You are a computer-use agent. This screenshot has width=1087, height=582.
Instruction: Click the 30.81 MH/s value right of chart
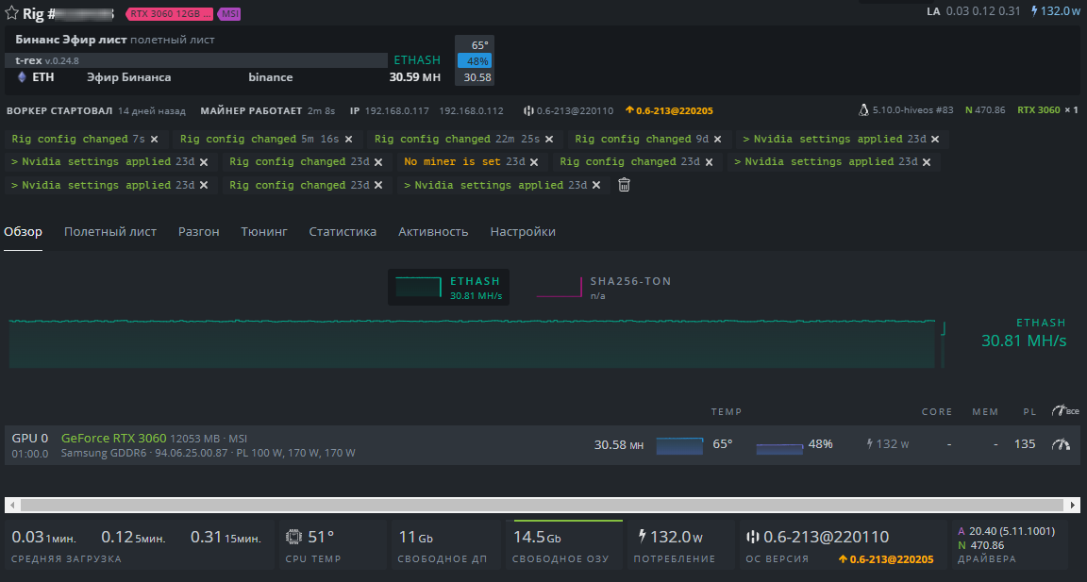click(1023, 341)
